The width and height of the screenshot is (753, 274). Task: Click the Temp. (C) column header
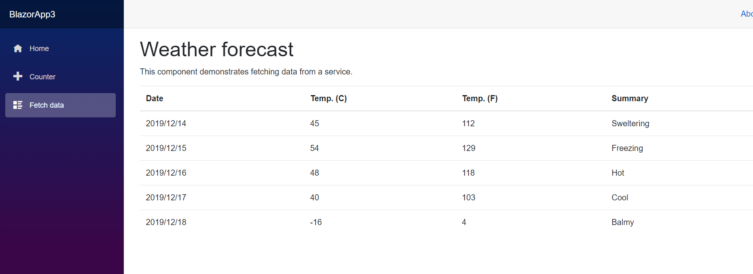[x=329, y=98]
